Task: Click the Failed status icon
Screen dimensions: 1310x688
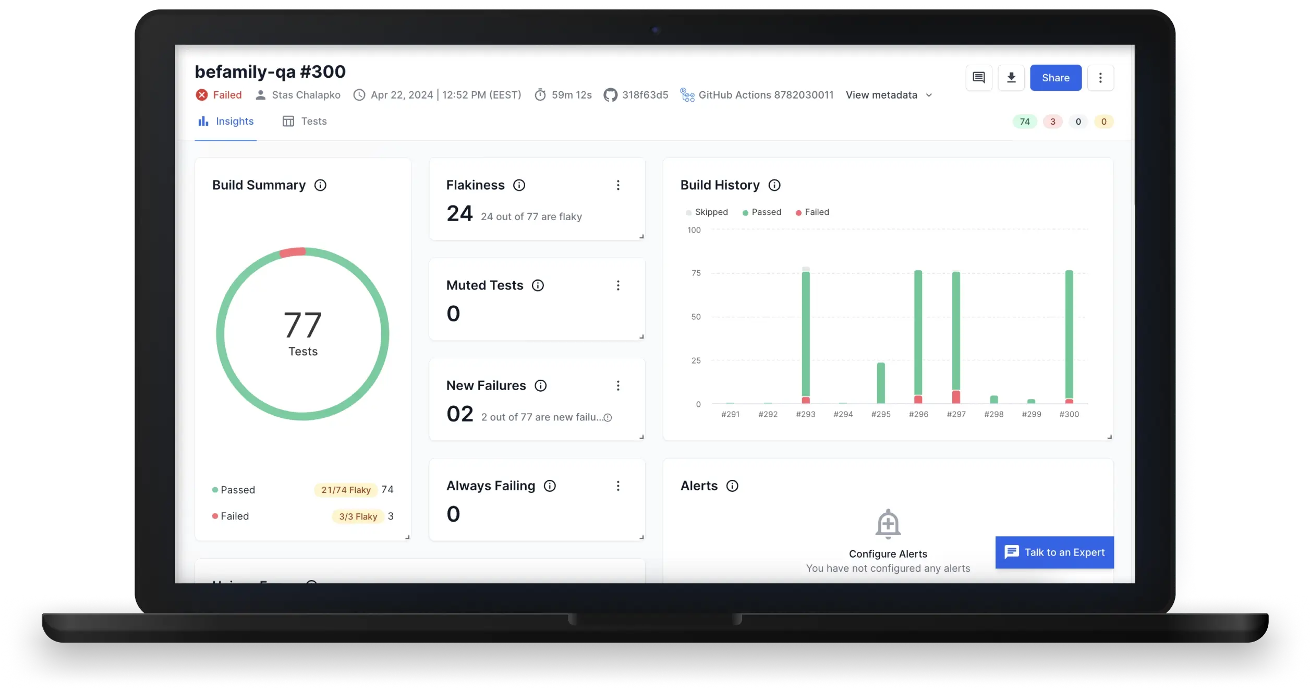Action: [202, 94]
